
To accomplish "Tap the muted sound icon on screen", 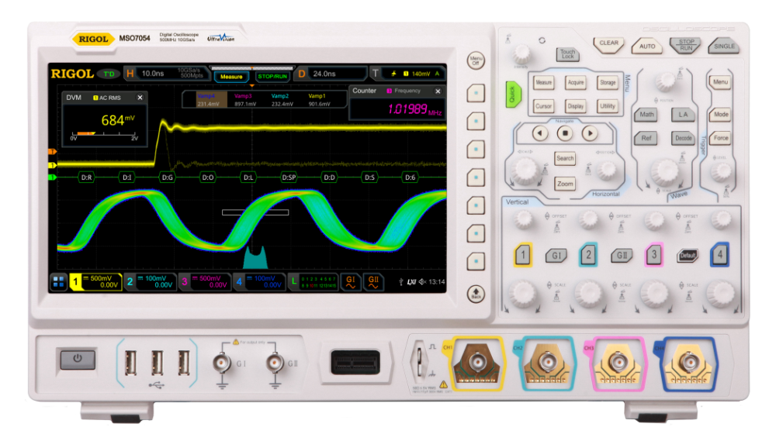I will pos(422,282).
